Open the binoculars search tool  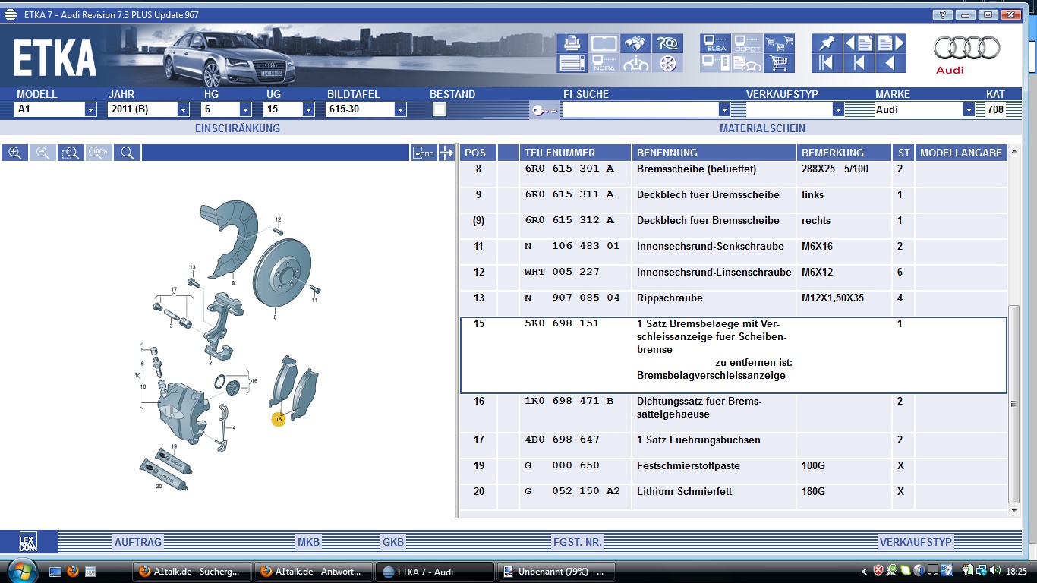[x=635, y=43]
